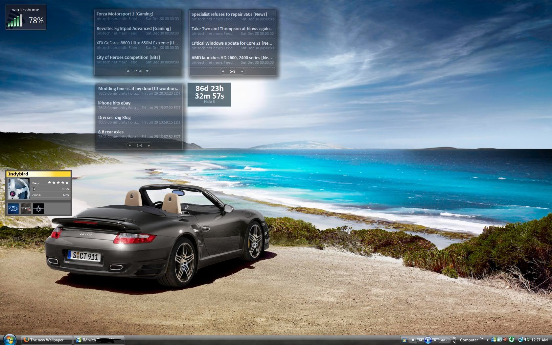Click the 355 gamerscore value
Screen dimensions: 552x345
[x=65, y=189]
